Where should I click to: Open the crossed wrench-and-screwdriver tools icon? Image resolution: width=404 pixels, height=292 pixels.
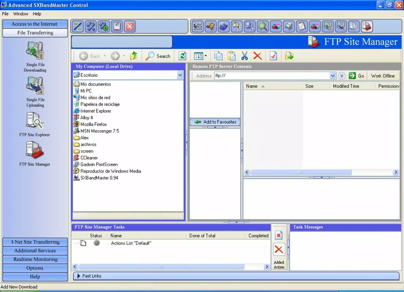coord(91,26)
